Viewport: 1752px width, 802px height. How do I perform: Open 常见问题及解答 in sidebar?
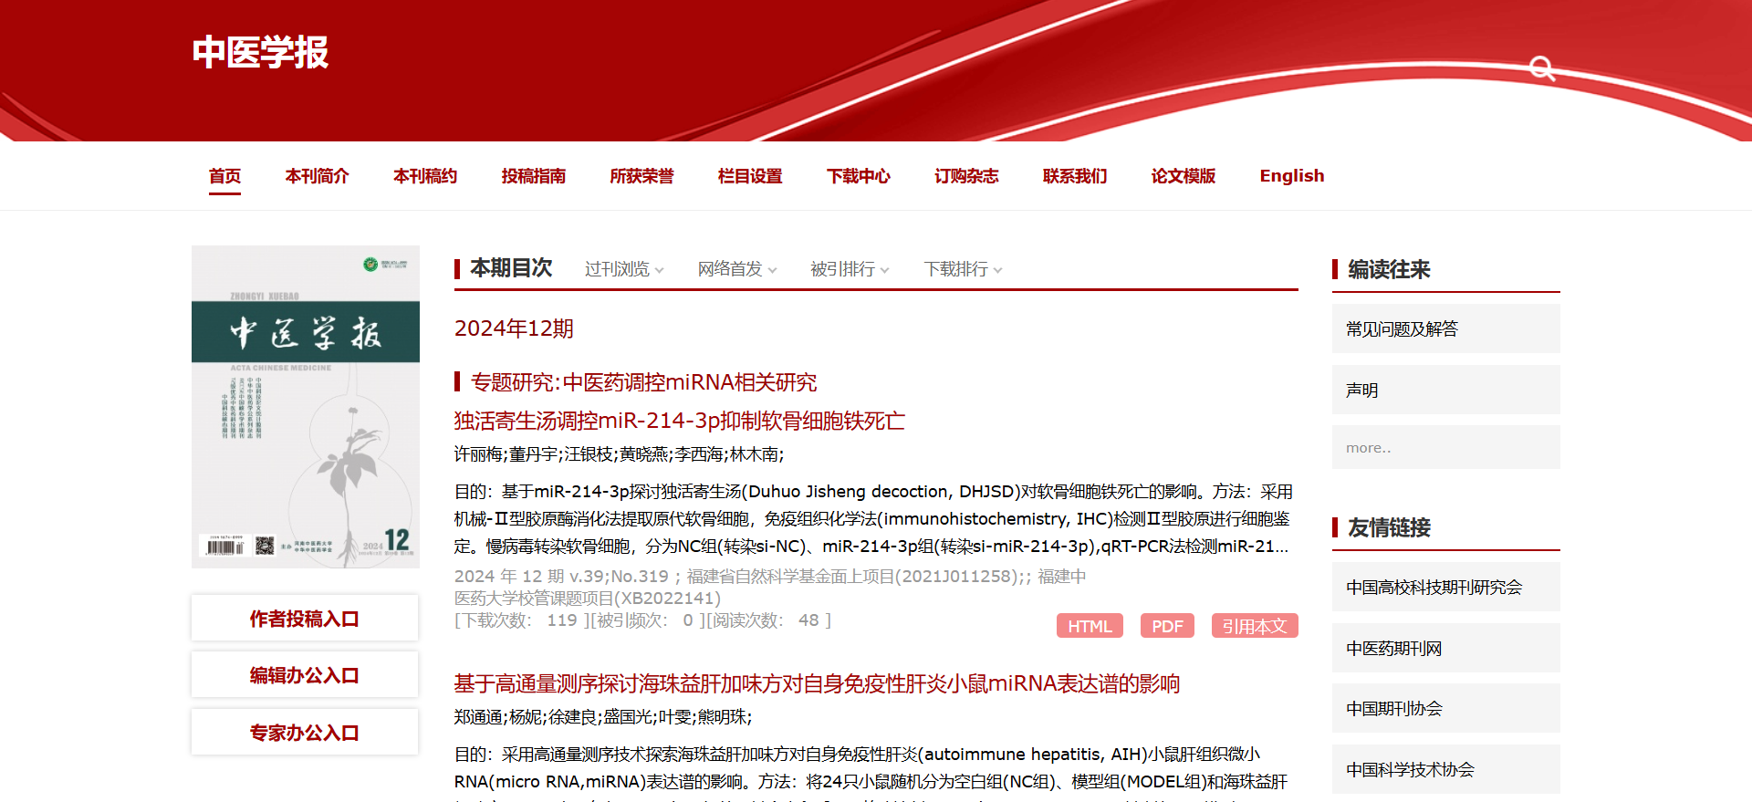(x=1402, y=329)
